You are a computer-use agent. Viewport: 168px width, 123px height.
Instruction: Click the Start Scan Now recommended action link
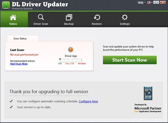[19, 64]
